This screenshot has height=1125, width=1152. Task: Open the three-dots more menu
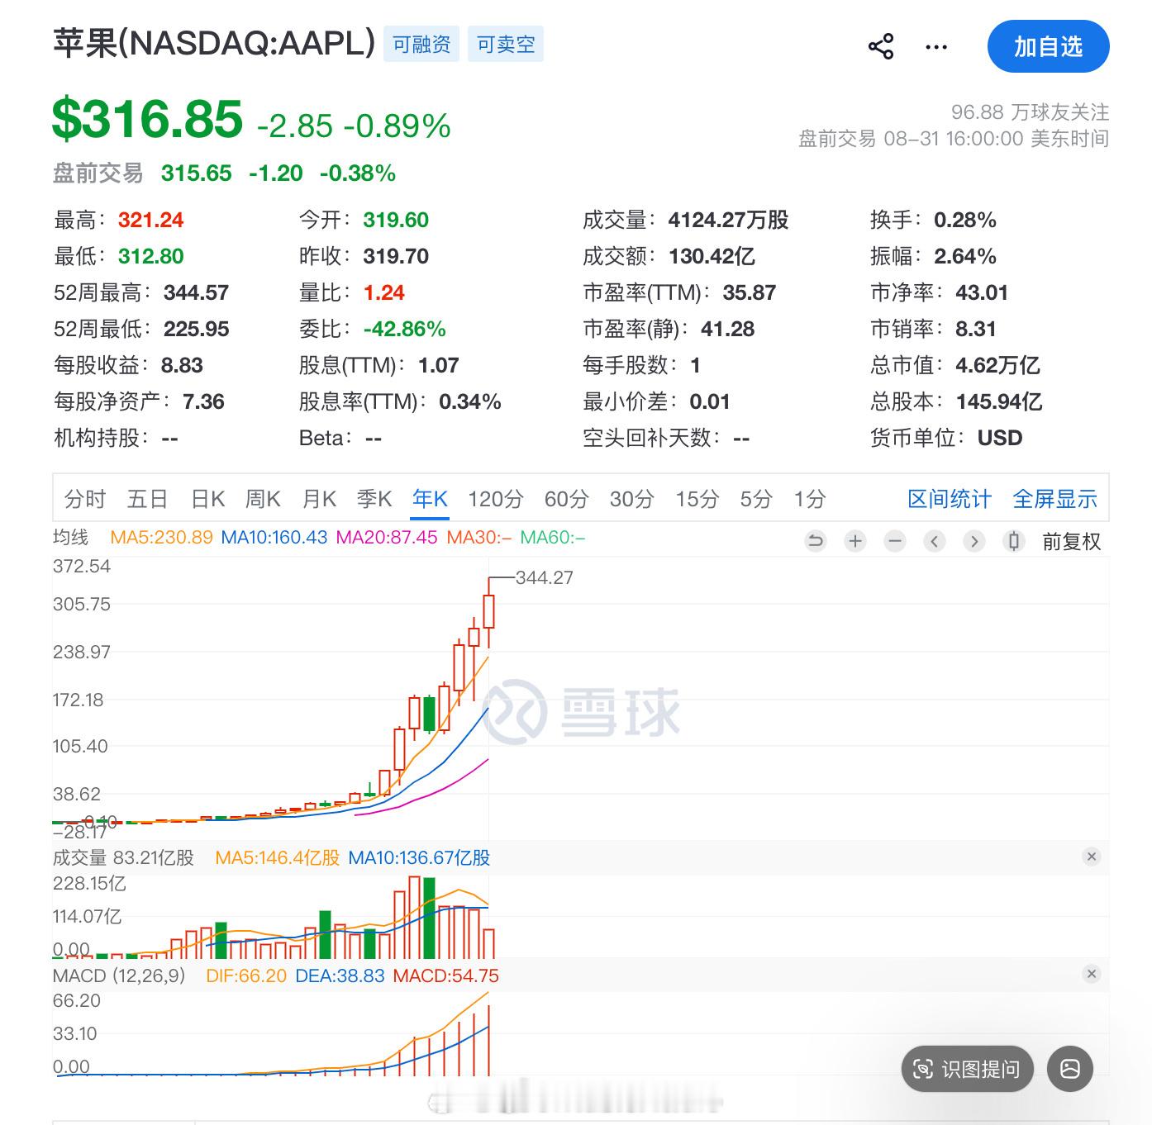(x=936, y=47)
